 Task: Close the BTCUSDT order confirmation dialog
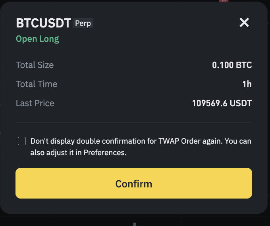pyautogui.click(x=244, y=23)
